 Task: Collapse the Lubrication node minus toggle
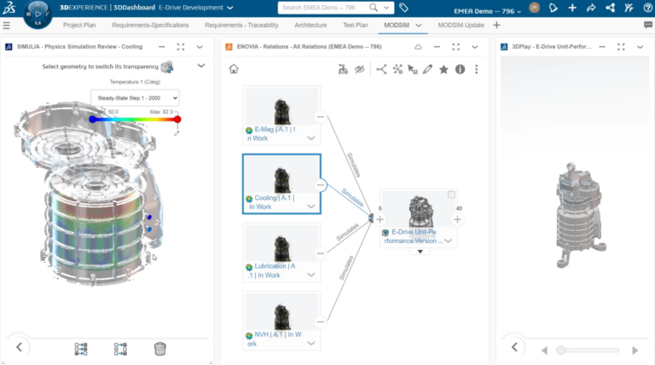tap(321, 253)
